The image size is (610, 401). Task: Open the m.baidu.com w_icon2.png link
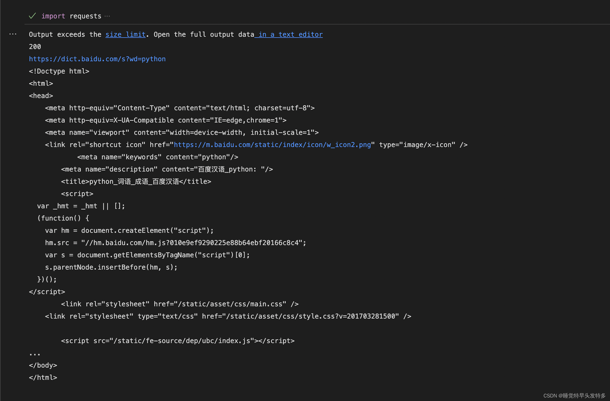click(272, 145)
